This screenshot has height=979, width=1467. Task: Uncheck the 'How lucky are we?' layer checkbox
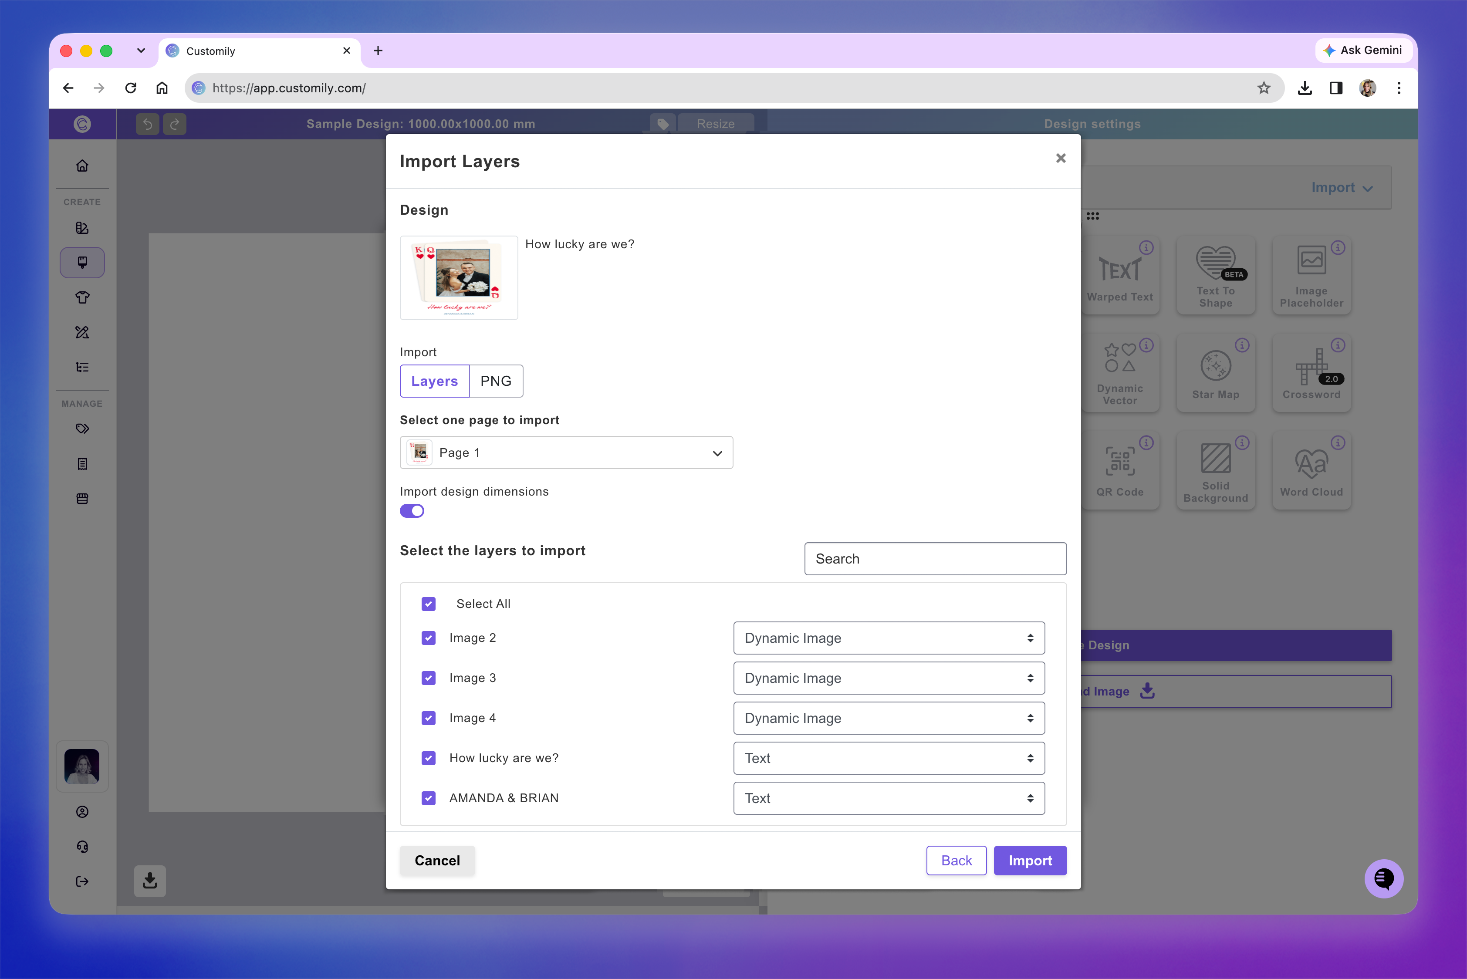pos(429,758)
